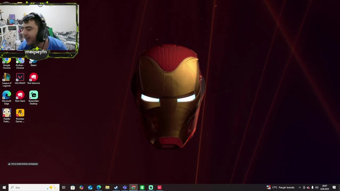Open Microsoft Edge from the taskbar
Image resolution: width=340 pixels, height=191 pixels.
[99, 188]
